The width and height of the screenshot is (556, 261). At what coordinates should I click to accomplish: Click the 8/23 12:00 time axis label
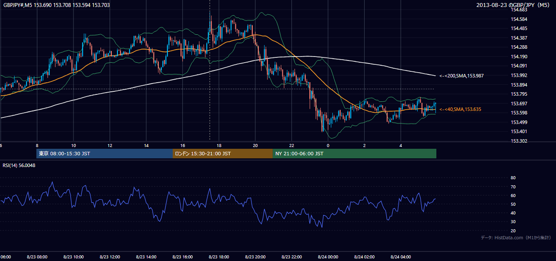click(110, 257)
